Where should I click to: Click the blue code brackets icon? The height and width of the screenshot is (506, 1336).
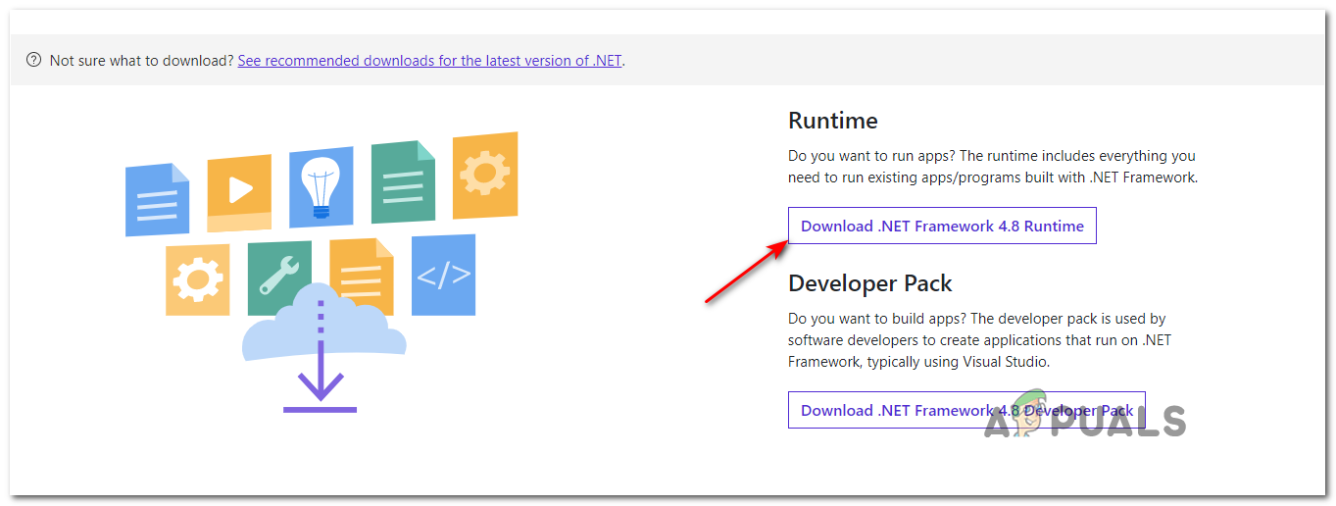pos(443,275)
